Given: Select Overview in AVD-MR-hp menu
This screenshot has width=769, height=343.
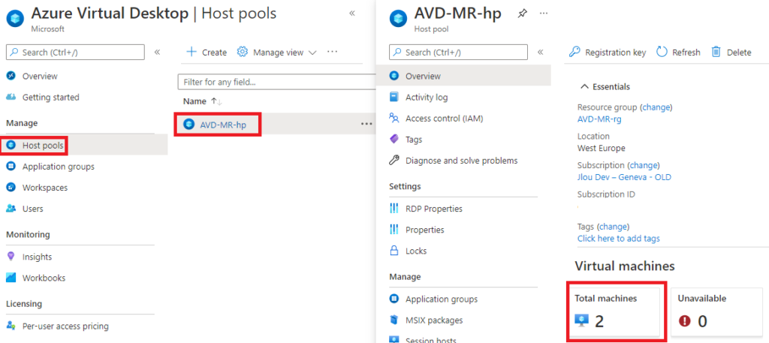Looking at the screenshot, I should pos(463,76).
